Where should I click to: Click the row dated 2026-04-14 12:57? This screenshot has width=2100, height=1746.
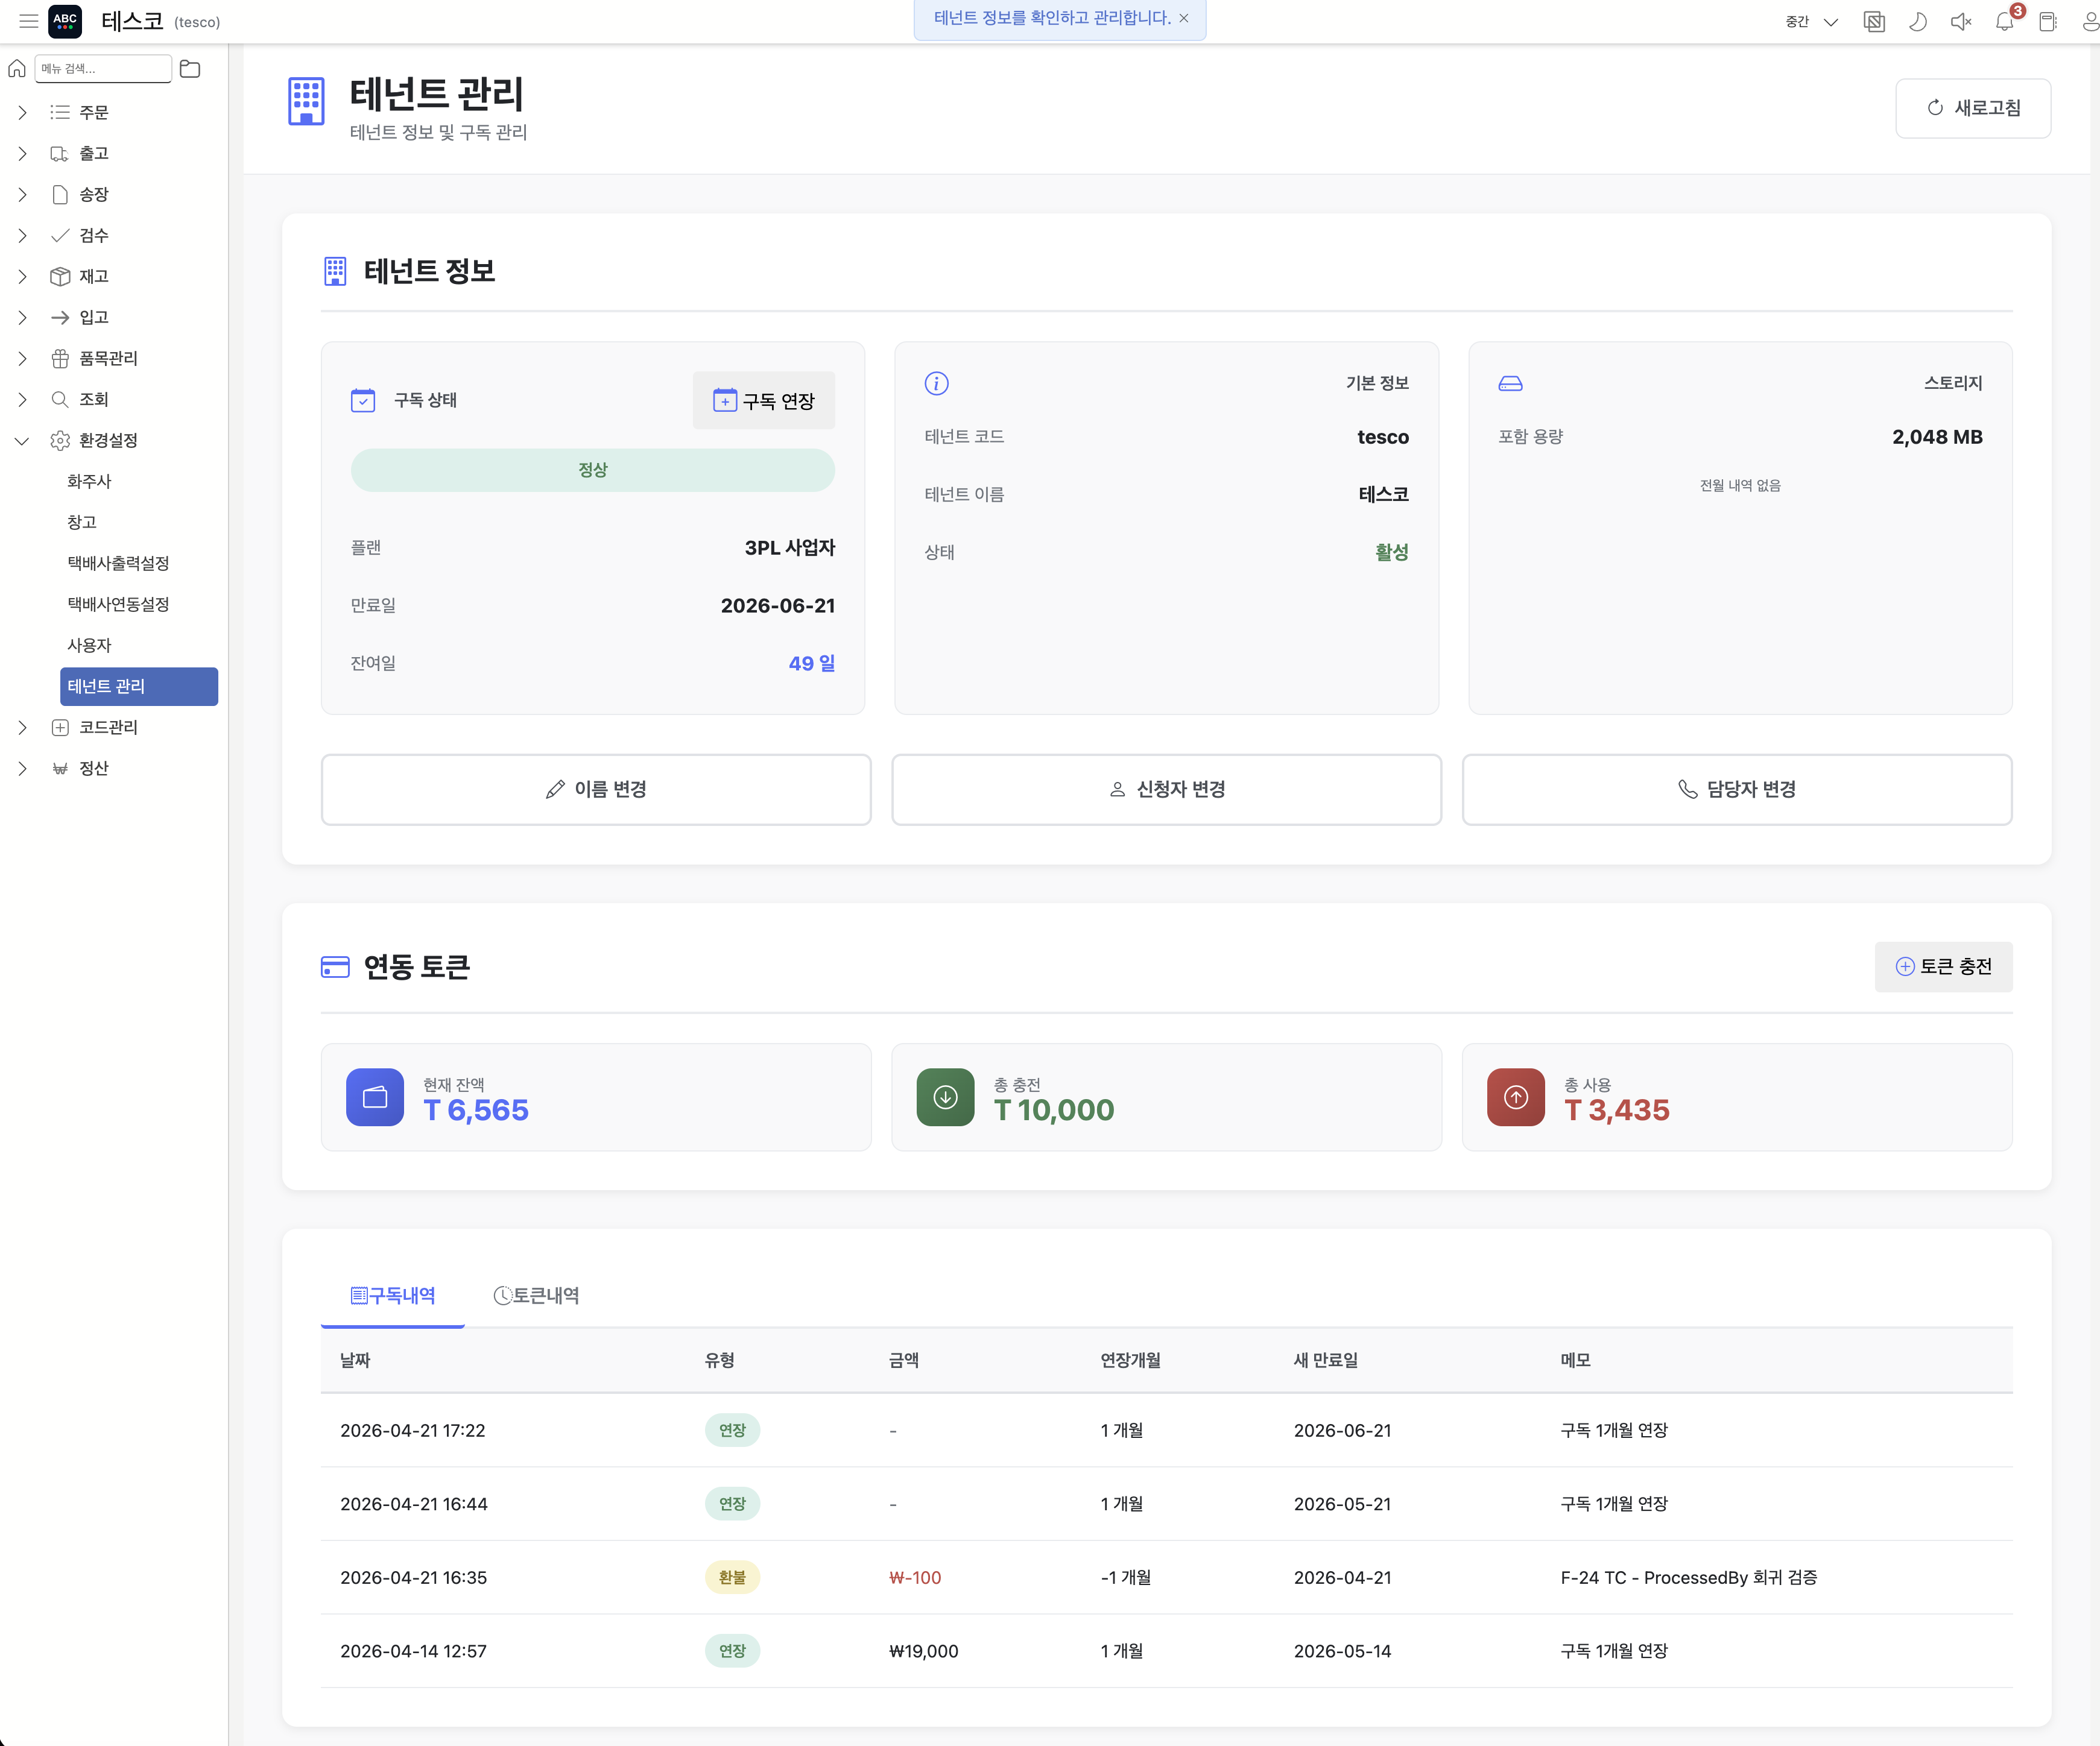click(1167, 1652)
